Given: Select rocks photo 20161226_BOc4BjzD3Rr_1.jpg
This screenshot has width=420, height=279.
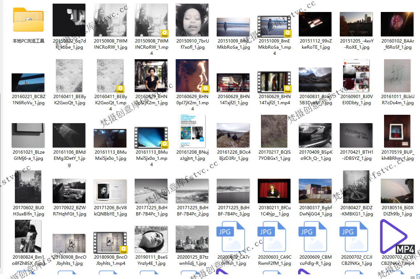Looking at the screenshot, I should pyautogui.click(x=233, y=136).
